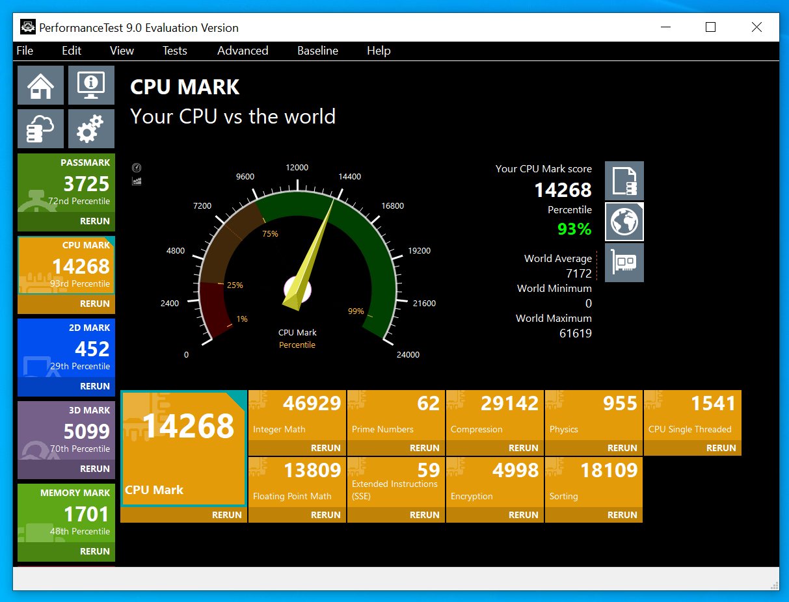
Task: Switch to the distribution chart view icon
Action: (x=137, y=181)
